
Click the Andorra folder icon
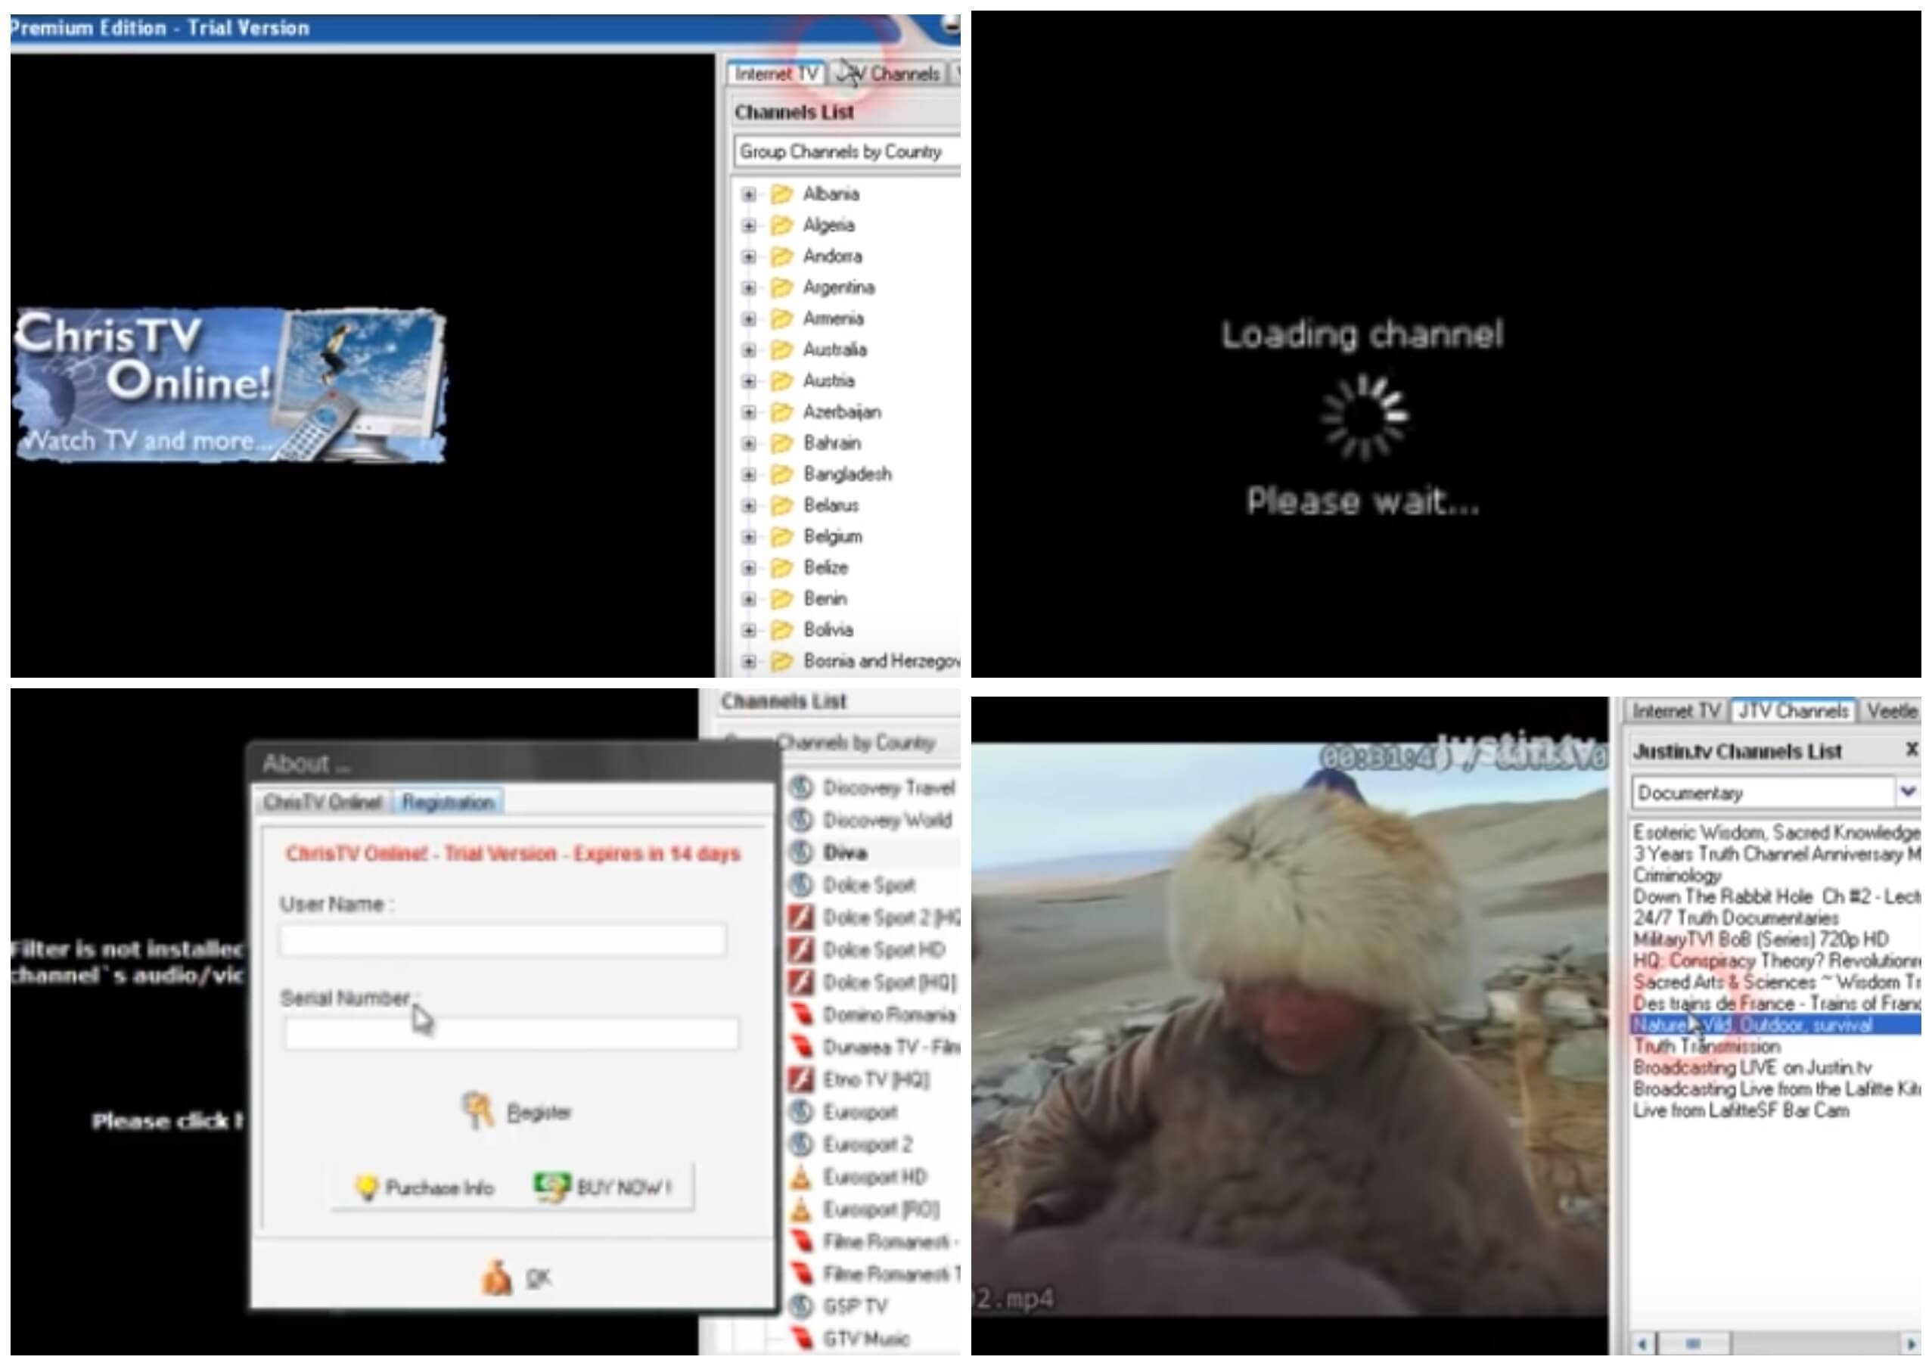pyautogui.click(x=781, y=256)
